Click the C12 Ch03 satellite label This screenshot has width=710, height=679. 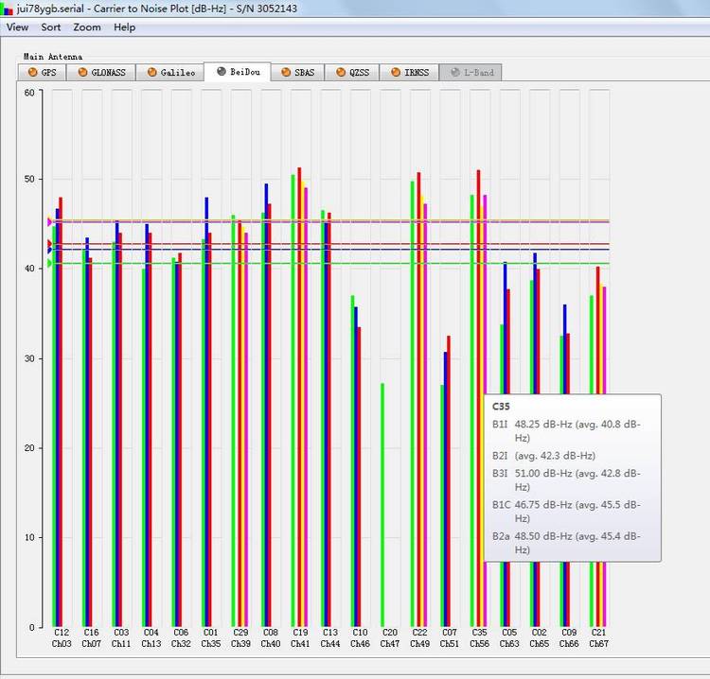[x=62, y=637]
